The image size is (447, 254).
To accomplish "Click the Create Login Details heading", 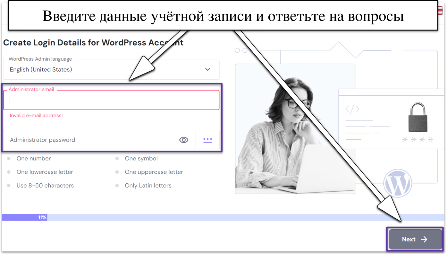I will click(93, 42).
